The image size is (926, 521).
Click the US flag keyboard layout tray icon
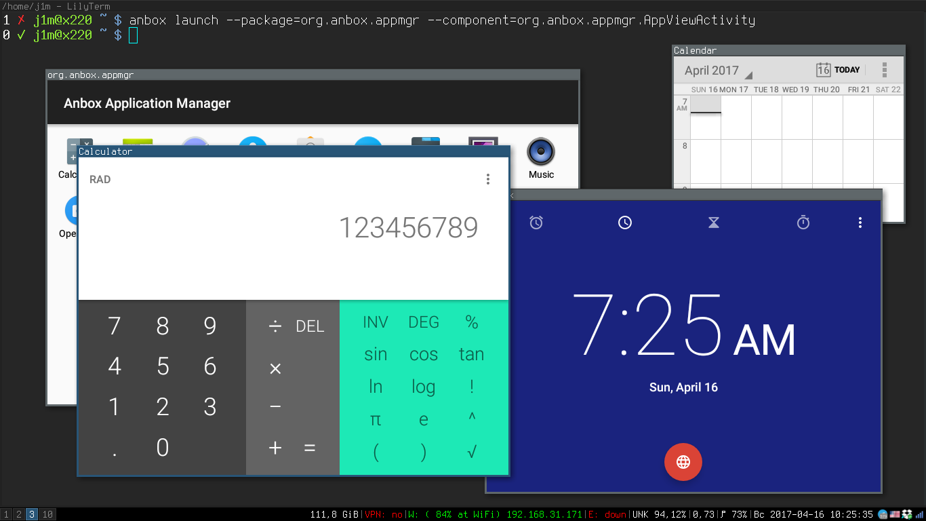(x=894, y=514)
